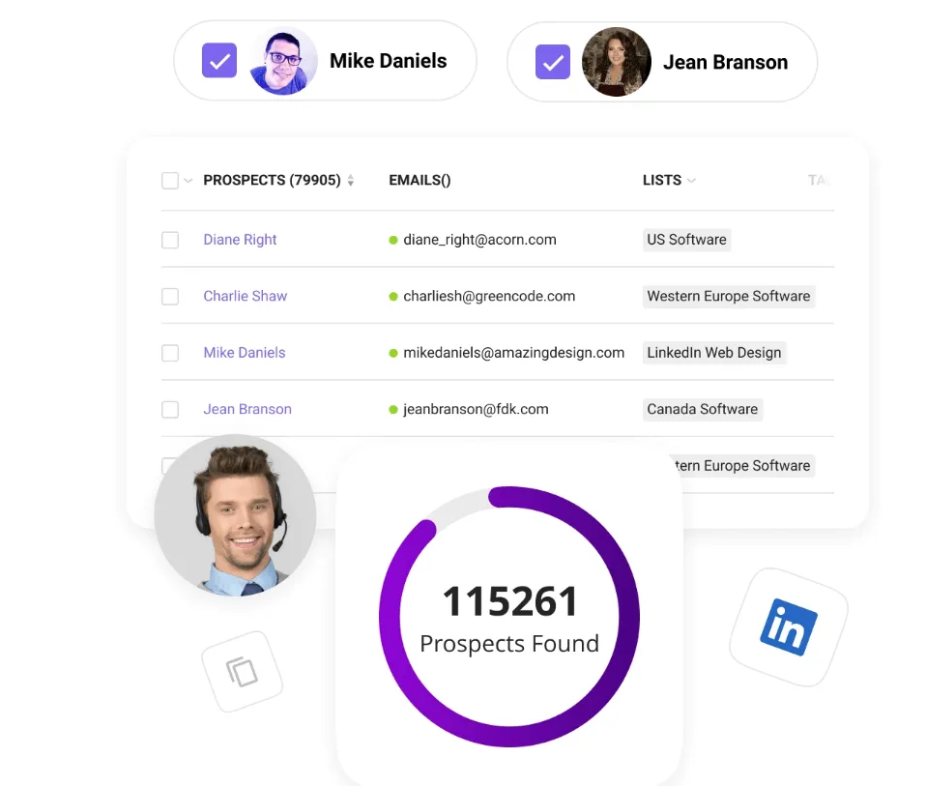
Task: Select the Jean Branson row checkbox
Action: 170,409
